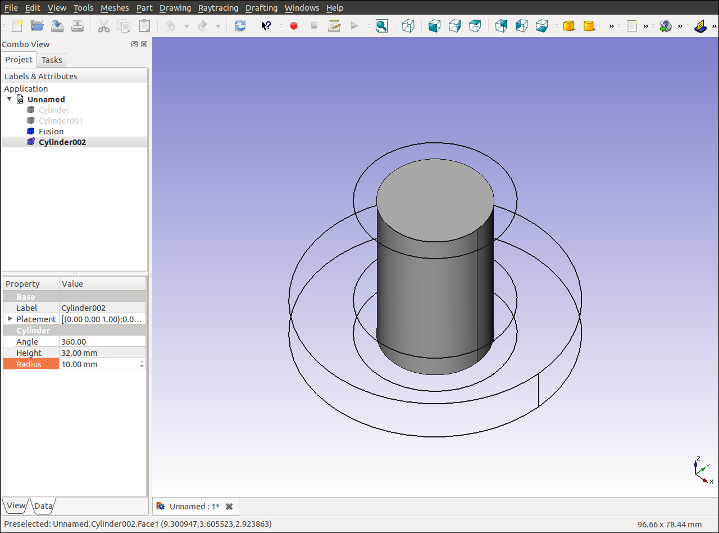The image size is (719, 533).
Task: Open the View menu
Action: (x=57, y=8)
